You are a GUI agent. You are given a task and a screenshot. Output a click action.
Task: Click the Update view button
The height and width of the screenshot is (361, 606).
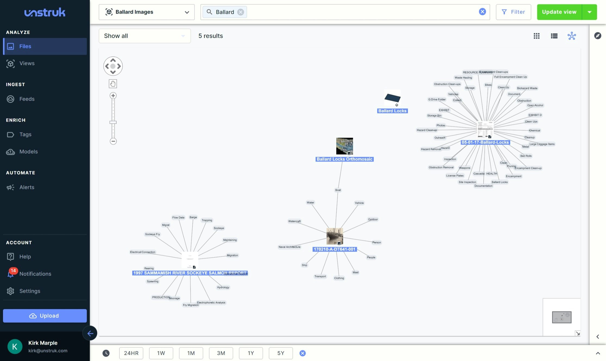click(x=559, y=12)
